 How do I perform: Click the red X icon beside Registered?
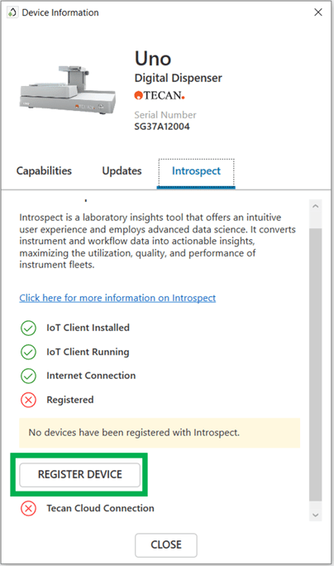[x=28, y=400]
